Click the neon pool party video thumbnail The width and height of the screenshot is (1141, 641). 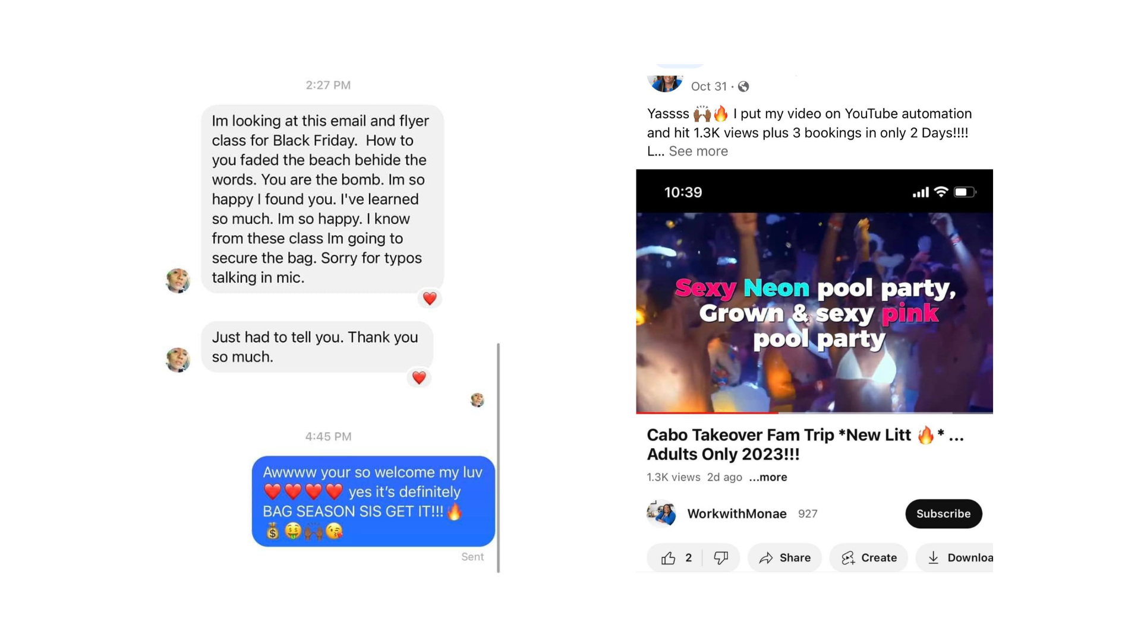click(814, 312)
